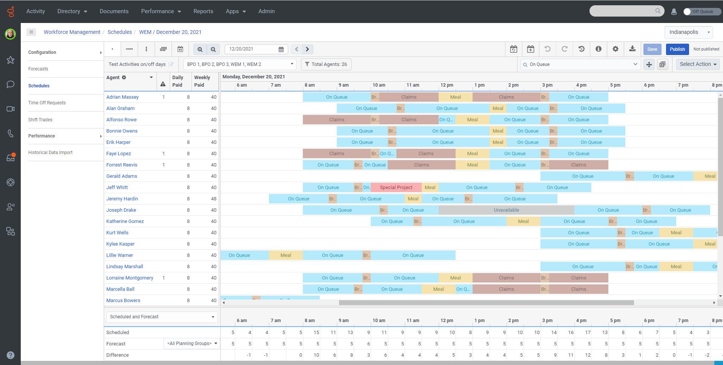Click the Publish button
Viewport: 723px width, 365px height.
(x=677, y=49)
